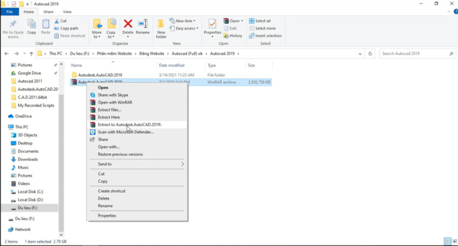Viewport: 458px width, 246px height.
Task: Switch to large icons view
Action: (x=455, y=241)
